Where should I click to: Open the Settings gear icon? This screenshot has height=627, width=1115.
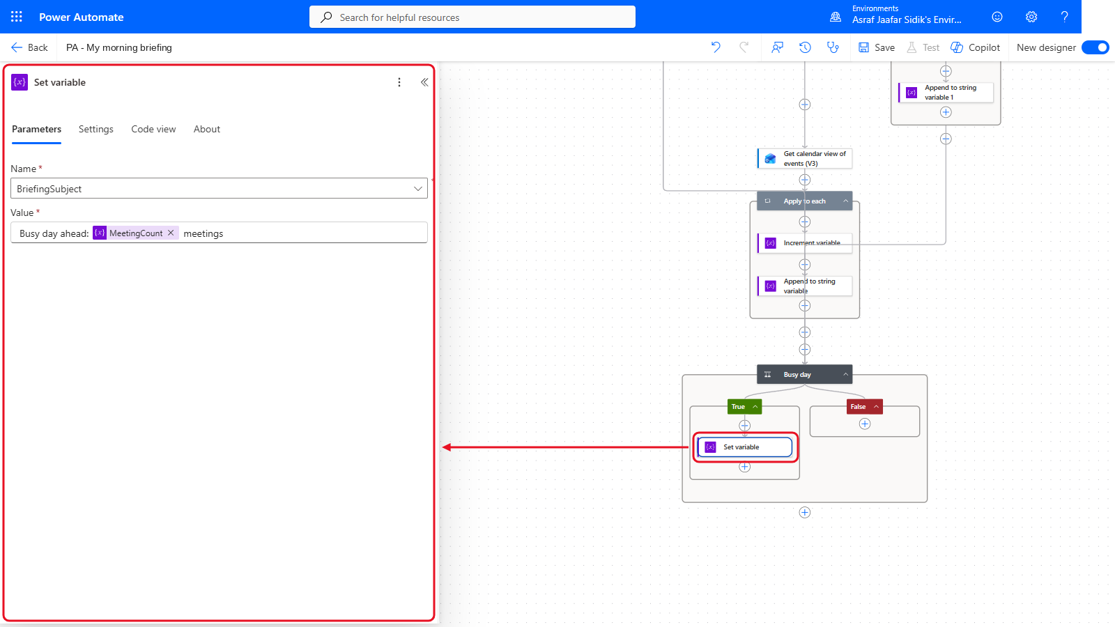1031,17
